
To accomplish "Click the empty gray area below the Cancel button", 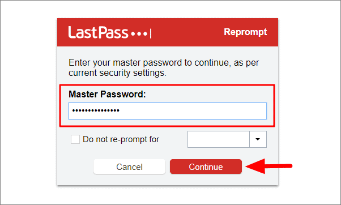I will (x=129, y=180).
